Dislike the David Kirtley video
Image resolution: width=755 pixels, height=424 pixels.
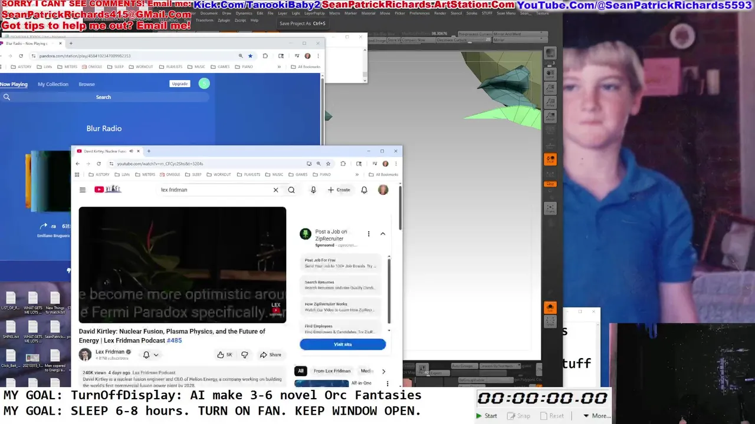245,355
